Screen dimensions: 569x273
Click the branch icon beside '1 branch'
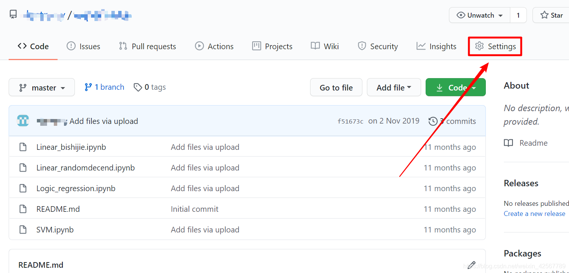(88, 87)
